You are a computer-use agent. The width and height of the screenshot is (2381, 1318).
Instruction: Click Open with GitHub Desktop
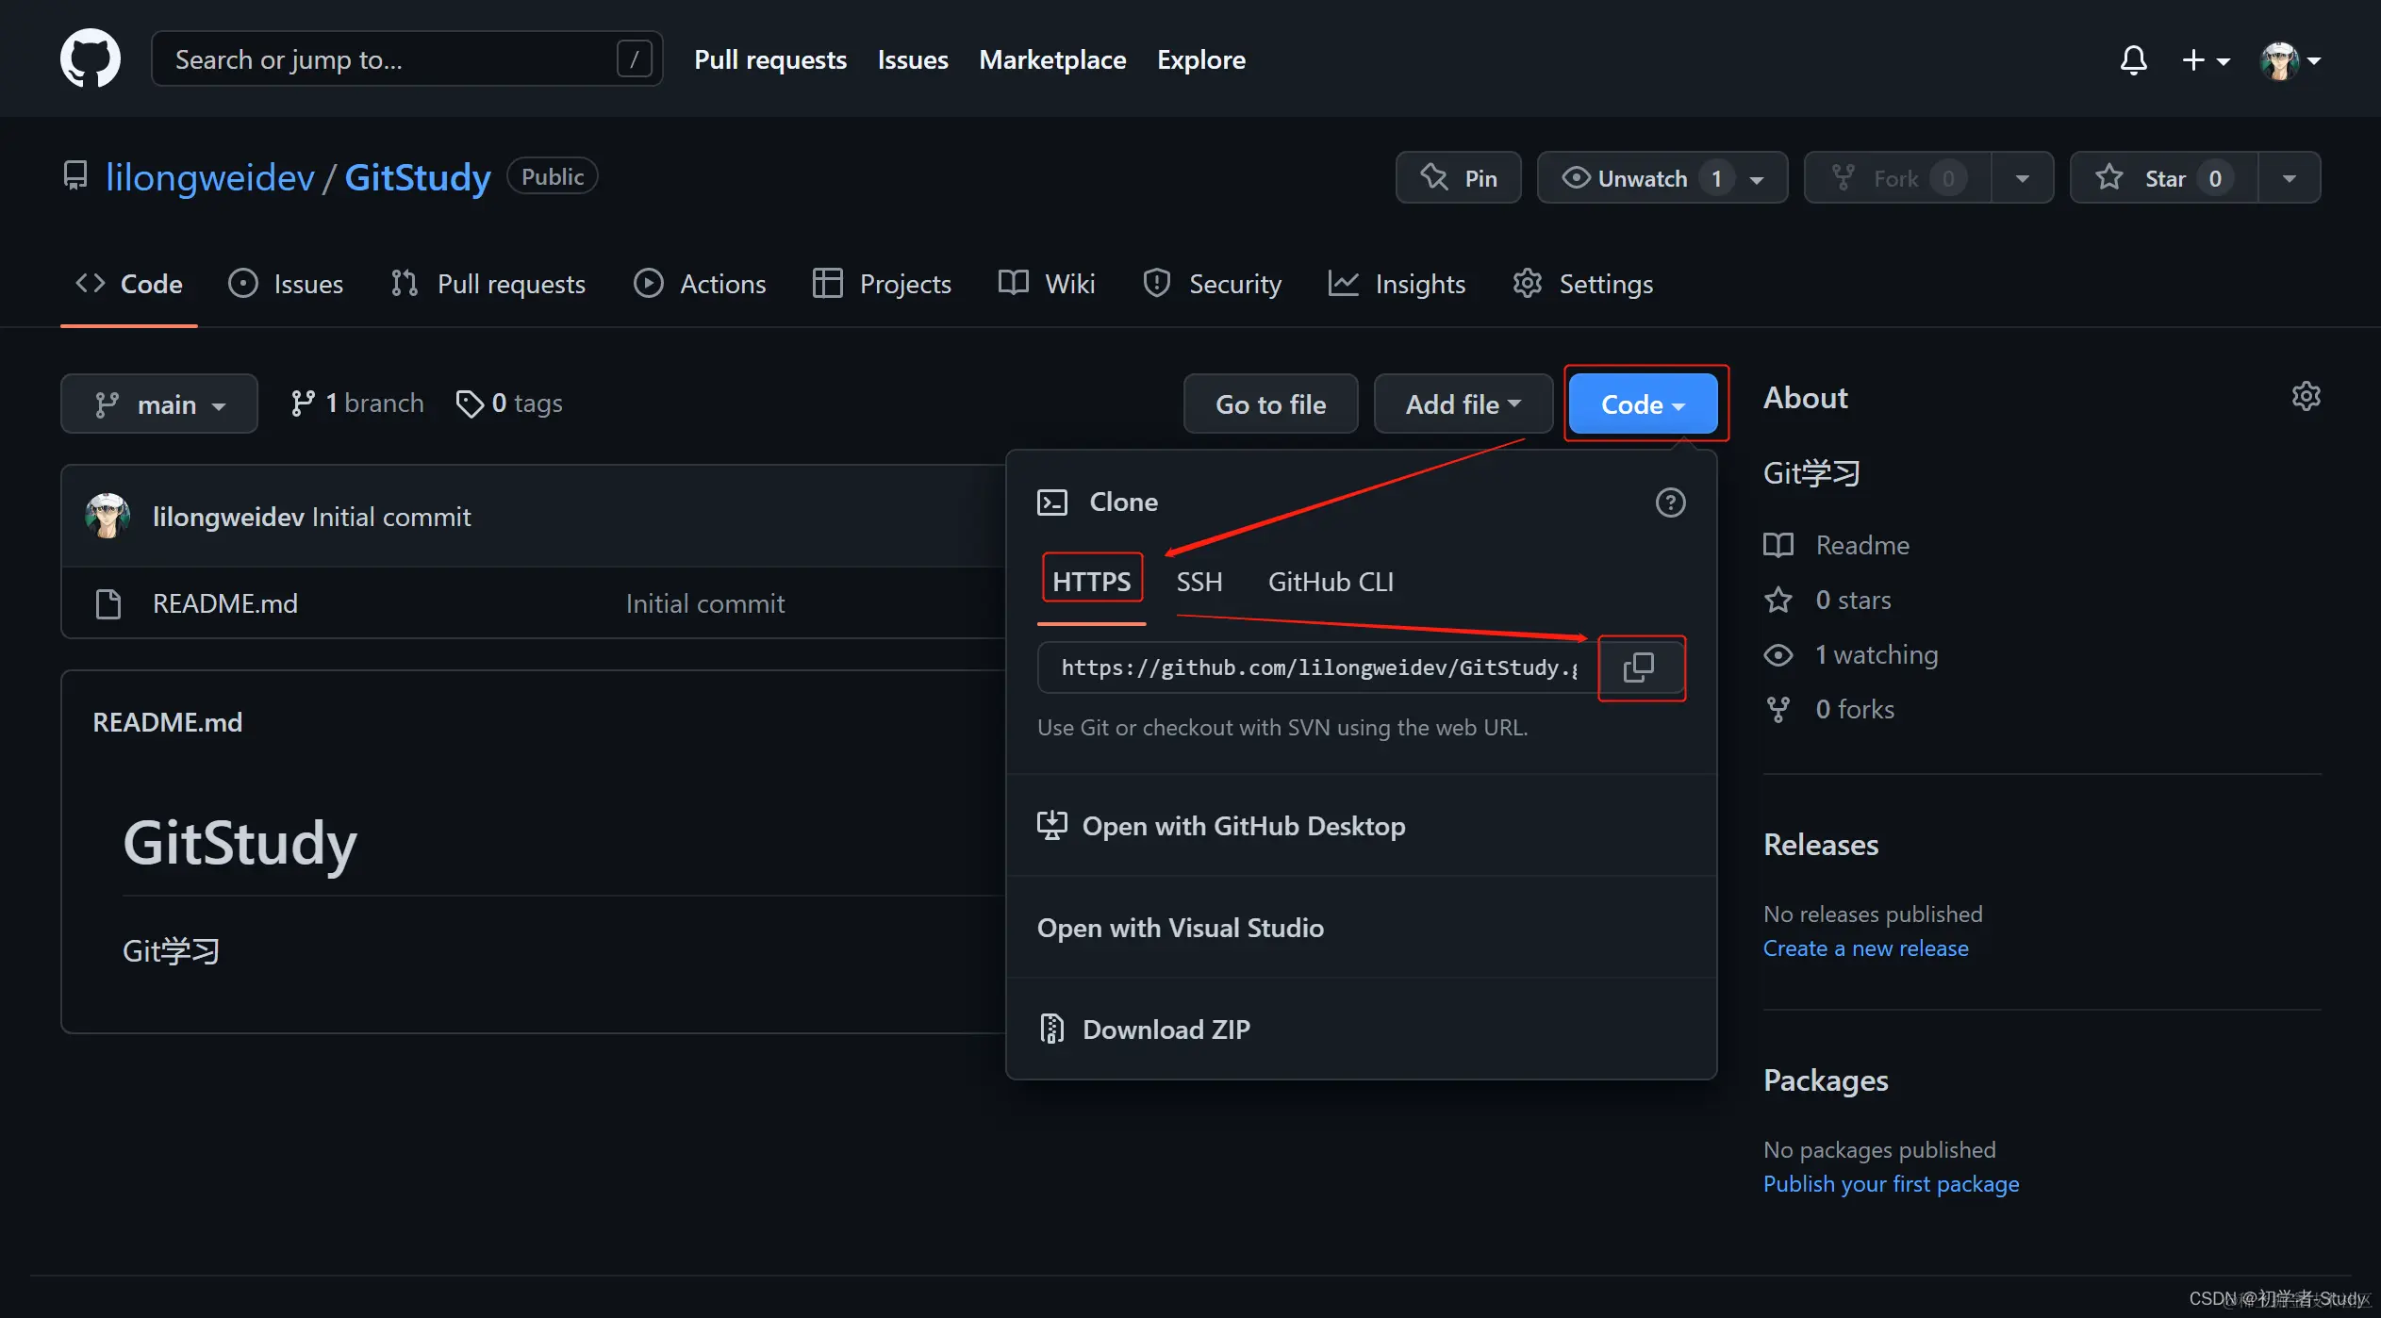[x=1243, y=826]
